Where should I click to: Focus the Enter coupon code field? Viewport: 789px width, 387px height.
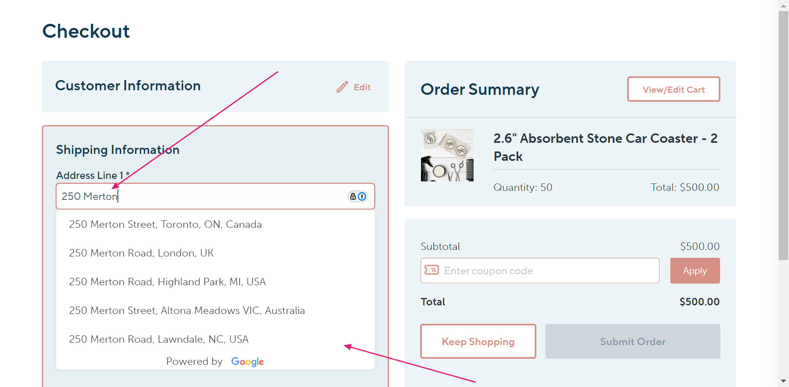click(x=540, y=271)
